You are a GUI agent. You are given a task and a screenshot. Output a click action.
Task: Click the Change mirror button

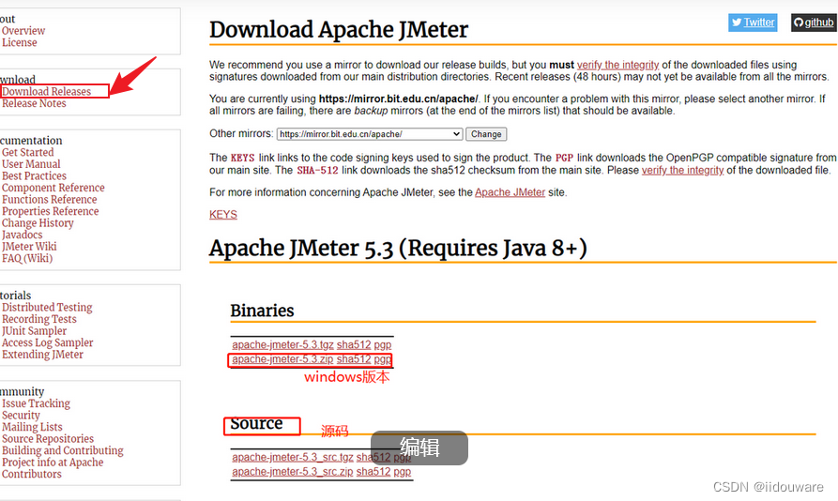[x=486, y=134]
